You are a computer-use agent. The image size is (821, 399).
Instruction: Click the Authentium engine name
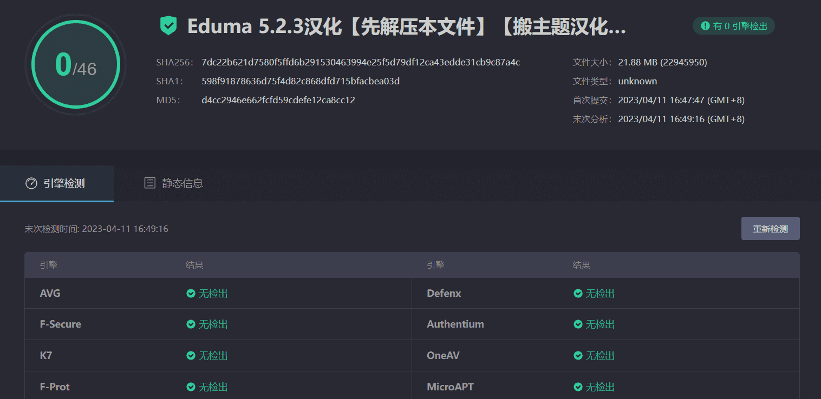(455, 324)
